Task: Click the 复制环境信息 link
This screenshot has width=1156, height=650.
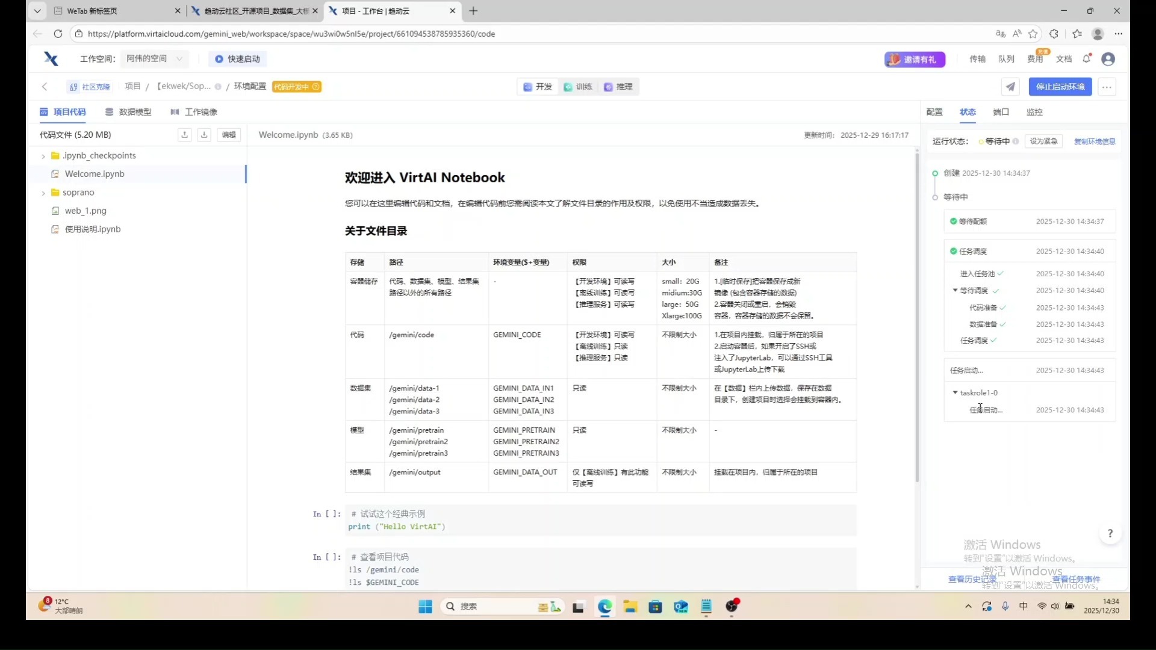Action: click(x=1095, y=142)
